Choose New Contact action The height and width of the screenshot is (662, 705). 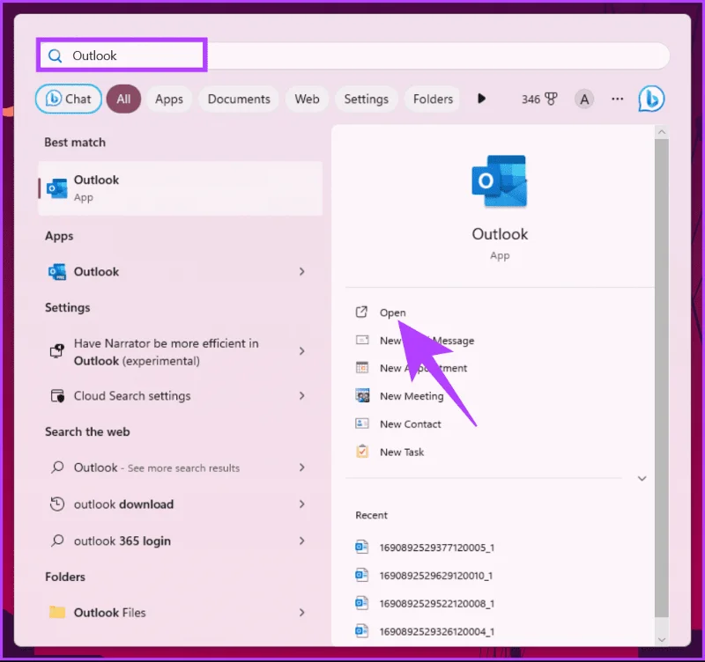tap(410, 424)
